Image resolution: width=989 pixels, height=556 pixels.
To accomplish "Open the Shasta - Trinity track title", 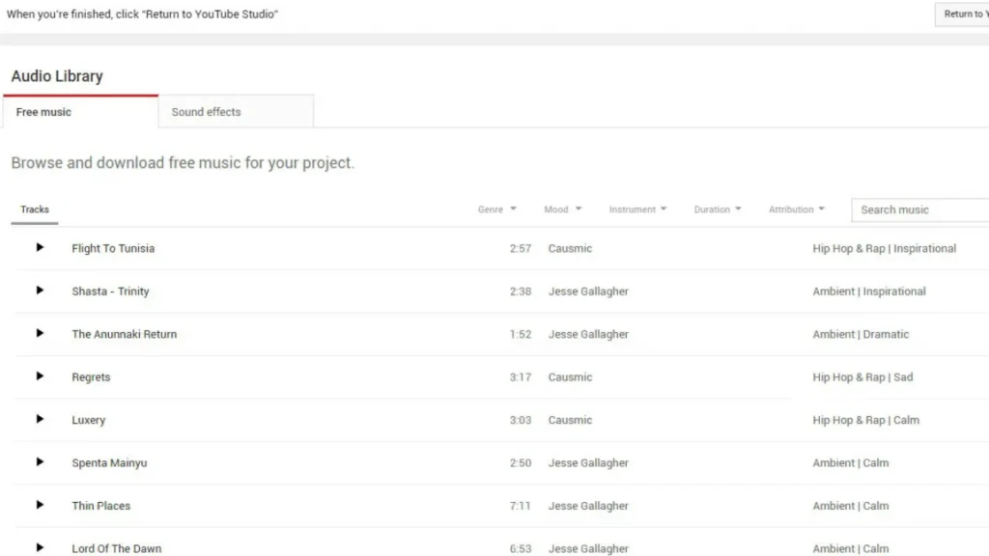I will point(110,291).
